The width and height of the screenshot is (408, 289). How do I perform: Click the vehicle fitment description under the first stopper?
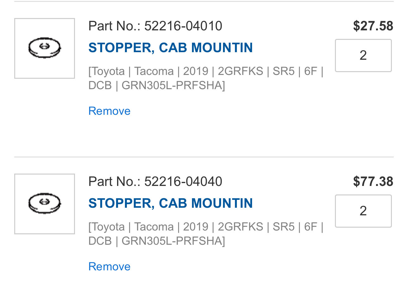pyautogui.click(x=206, y=78)
